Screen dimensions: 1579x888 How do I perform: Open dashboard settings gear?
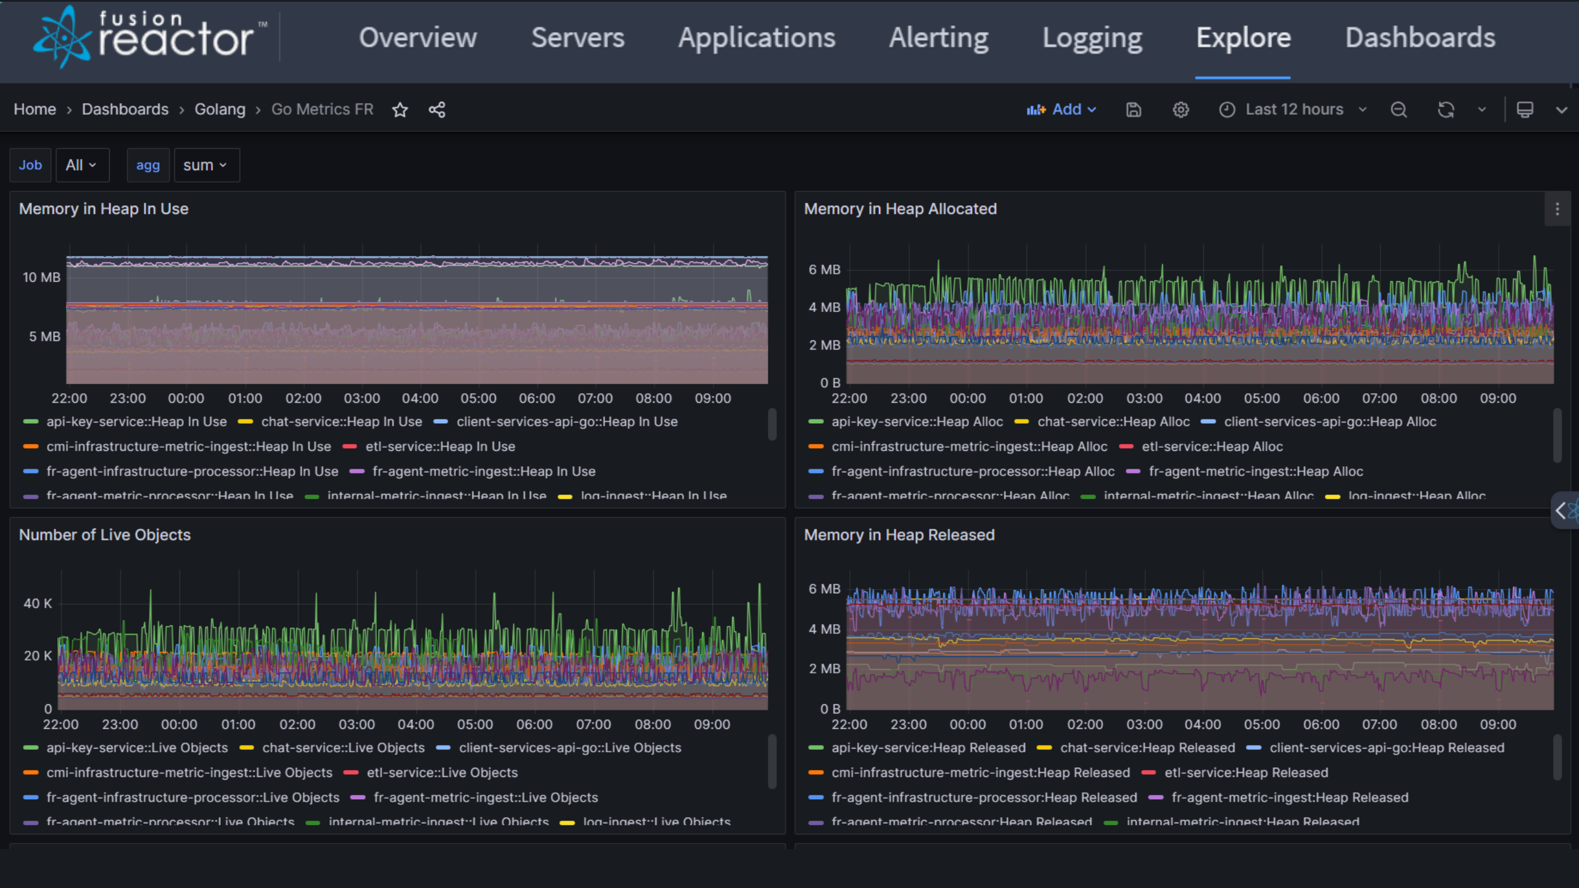tap(1181, 110)
